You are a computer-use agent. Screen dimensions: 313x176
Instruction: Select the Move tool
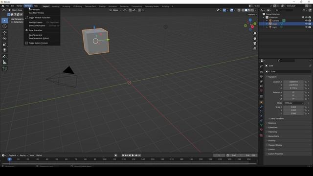click(4, 33)
